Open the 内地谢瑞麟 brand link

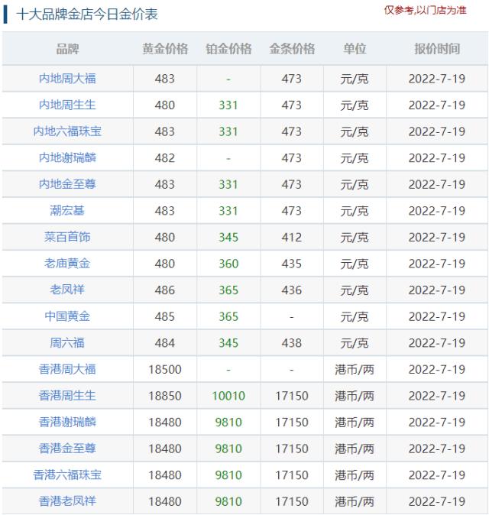coord(67,158)
